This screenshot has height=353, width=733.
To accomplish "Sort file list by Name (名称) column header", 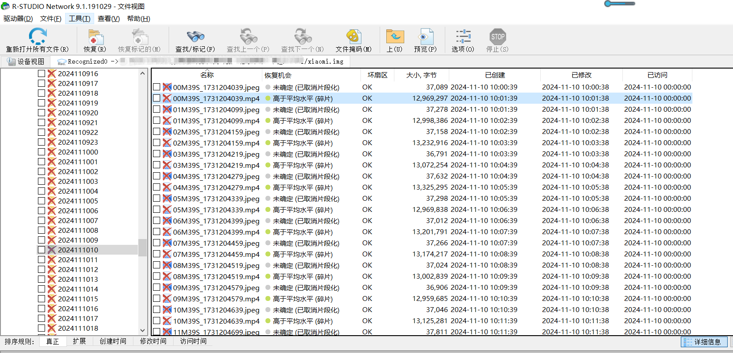I will point(207,75).
